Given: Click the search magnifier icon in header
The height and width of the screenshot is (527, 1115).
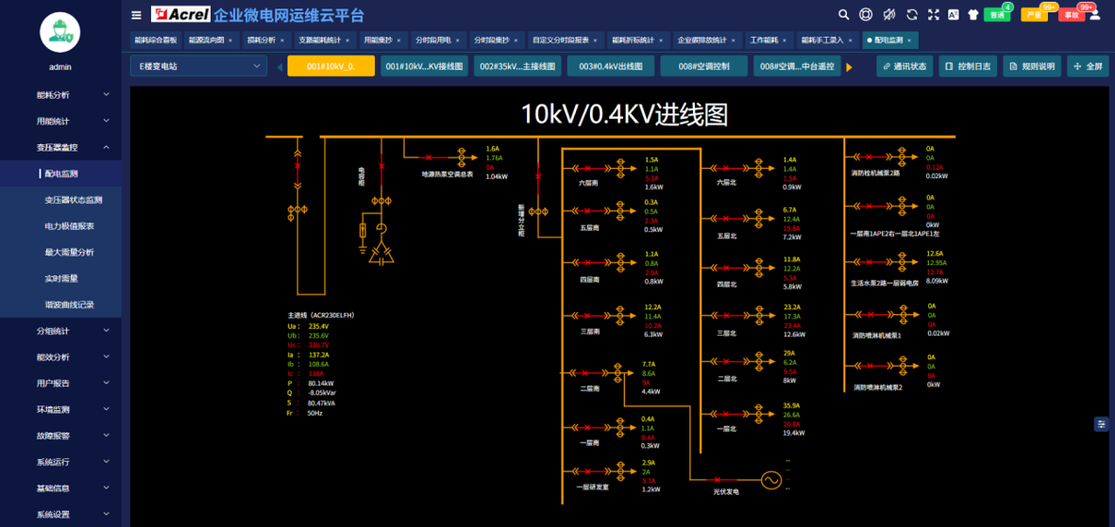Looking at the screenshot, I should pos(844,14).
